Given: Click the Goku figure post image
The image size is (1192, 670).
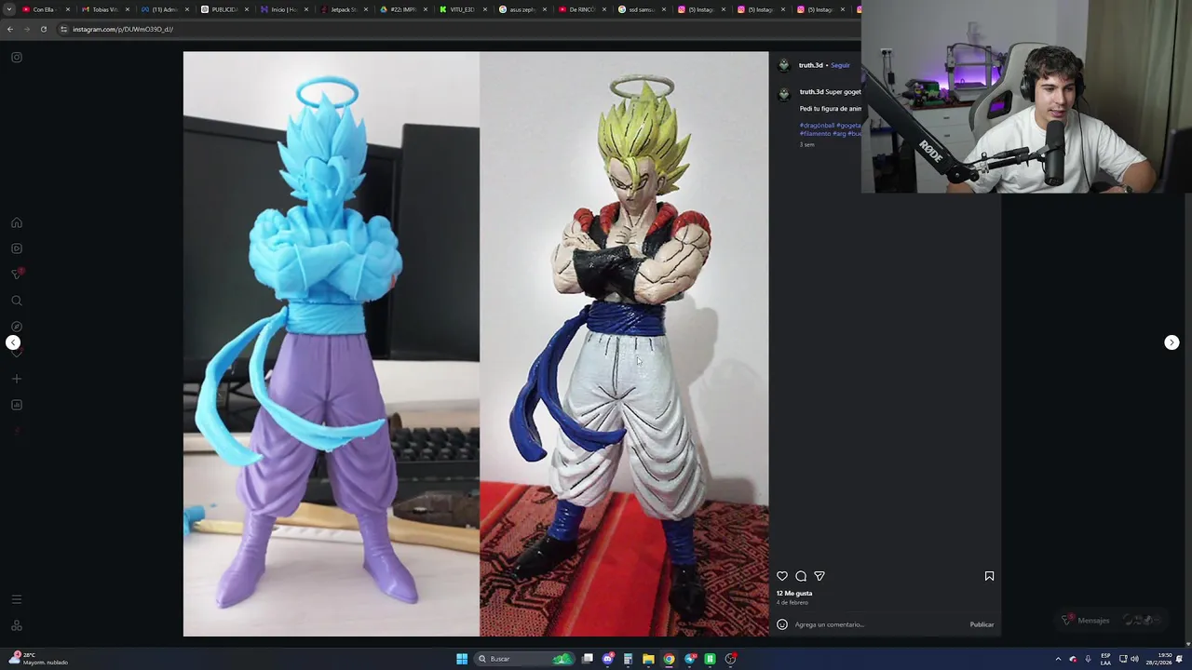Looking at the screenshot, I should click(x=476, y=343).
